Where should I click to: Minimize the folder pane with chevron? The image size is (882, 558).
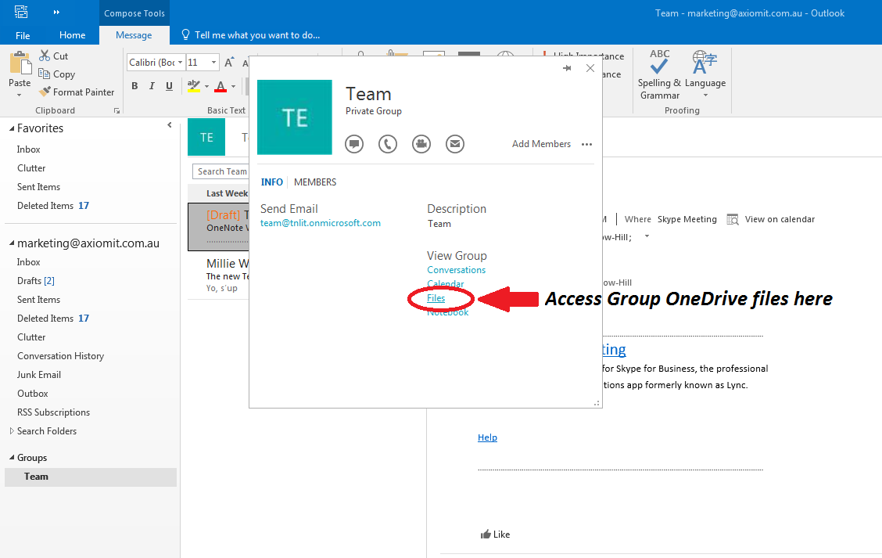point(170,125)
